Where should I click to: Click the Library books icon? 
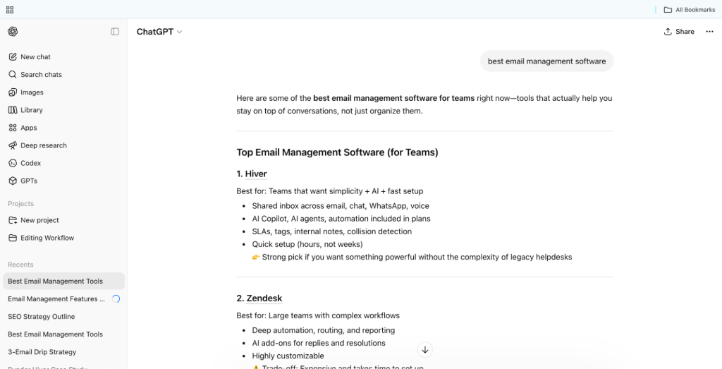pos(13,109)
